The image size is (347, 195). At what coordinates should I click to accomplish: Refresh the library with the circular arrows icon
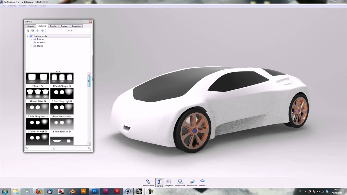point(33,31)
